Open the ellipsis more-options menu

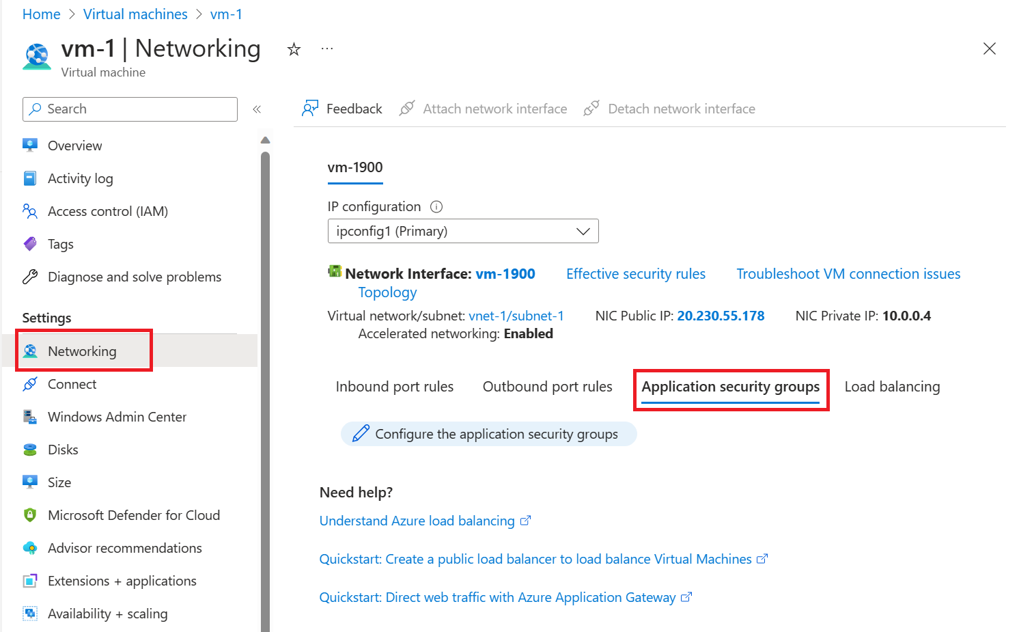pyautogui.click(x=326, y=48)
